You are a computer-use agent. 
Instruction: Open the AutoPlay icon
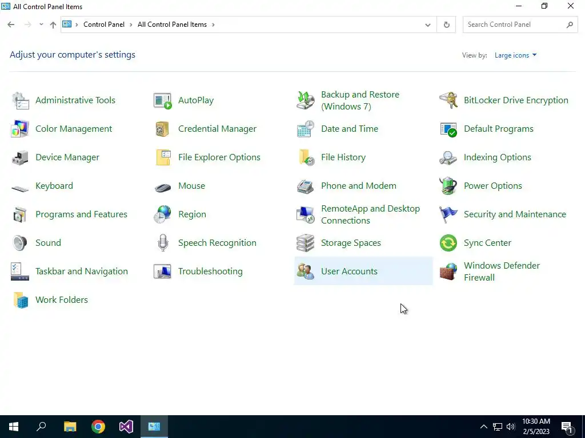[x=163, y=100]
